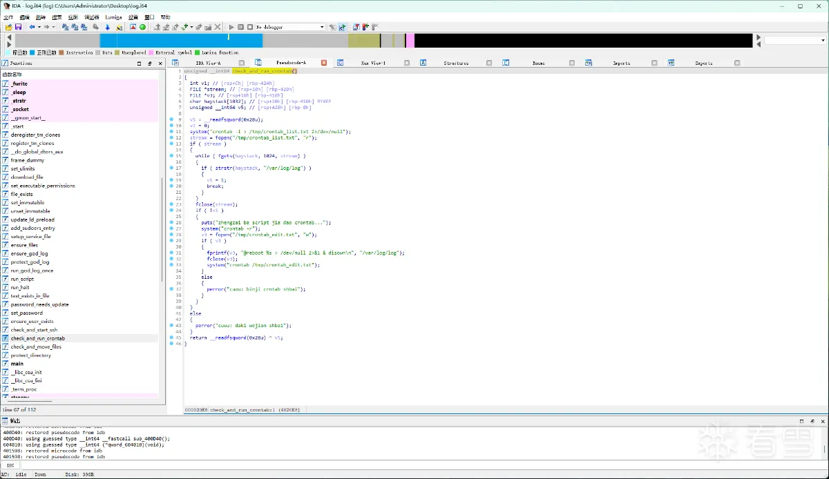The width and height of the screenshot is (829, 479).
Task: Click the Exports tab icon
Action: tap(671, 63)
